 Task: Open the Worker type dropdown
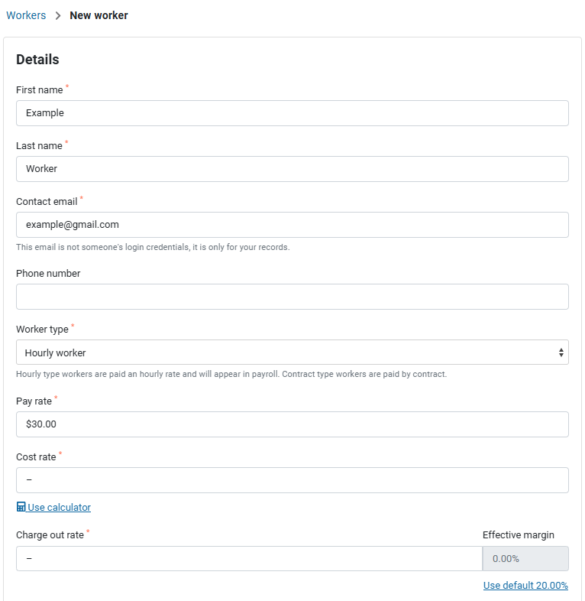(292, 352)
